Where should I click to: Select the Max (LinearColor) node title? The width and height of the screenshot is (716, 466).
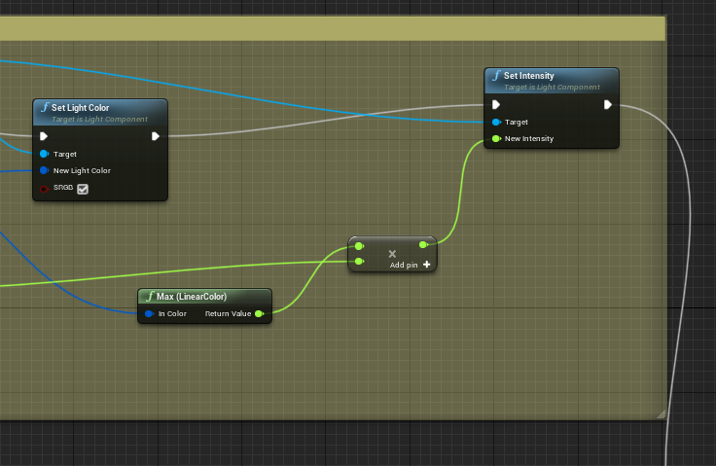pyautogui.click(x=191, y=296)
